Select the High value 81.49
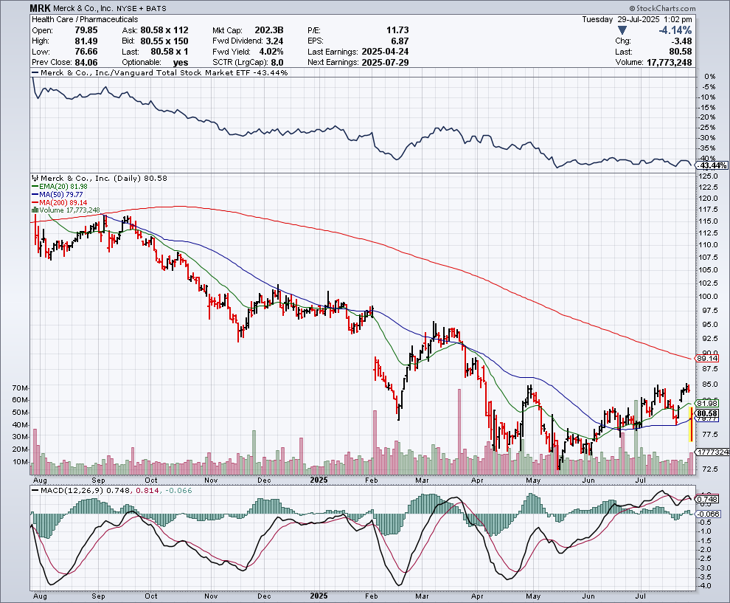 click(x=86, y=41)
